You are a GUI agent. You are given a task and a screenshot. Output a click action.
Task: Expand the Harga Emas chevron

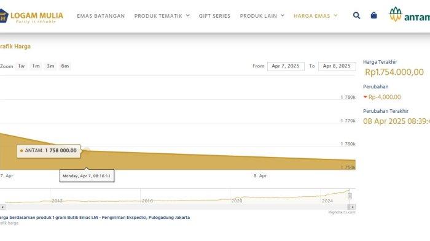(335, 15)
